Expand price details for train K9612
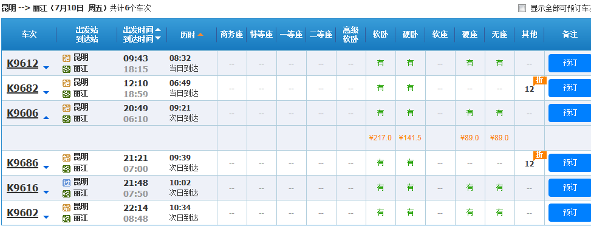Image resolution: width=591 pixels, height=226 pixels. (46, 67)
